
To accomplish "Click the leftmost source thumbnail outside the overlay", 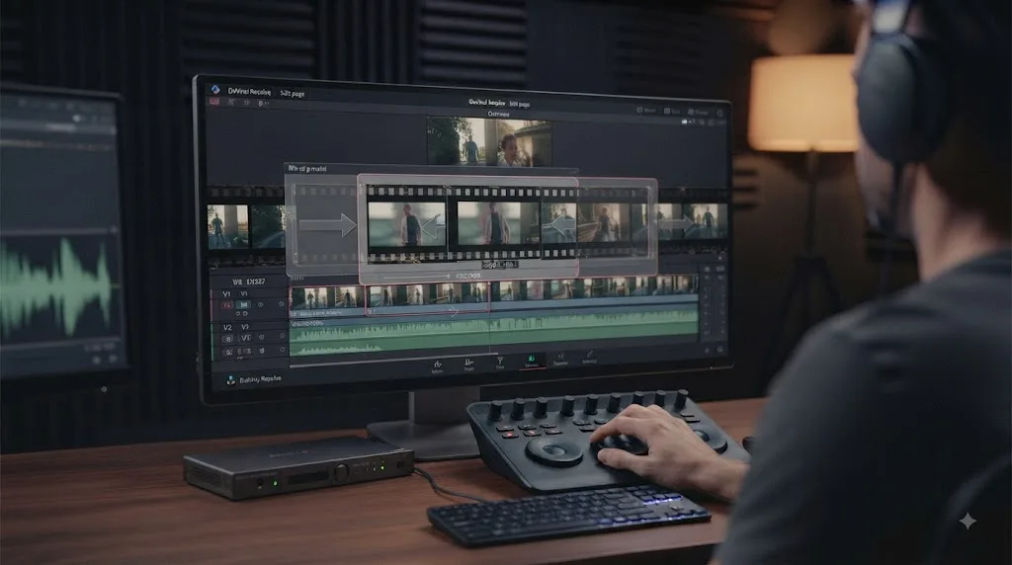I will (x=228, y=226).
